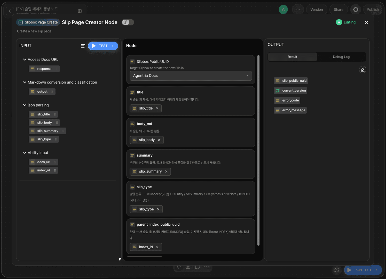Click the drag handle of output variable
The width and height of the screenshot is (386, 279).
(52, 92)
